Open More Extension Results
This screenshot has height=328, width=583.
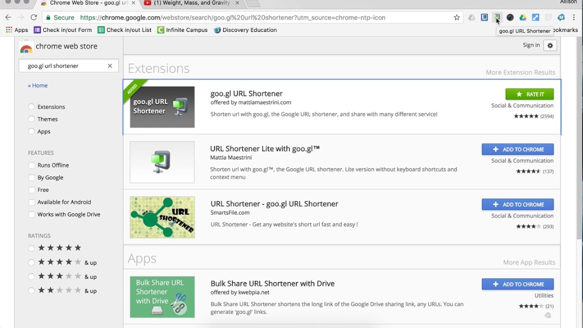521,72
